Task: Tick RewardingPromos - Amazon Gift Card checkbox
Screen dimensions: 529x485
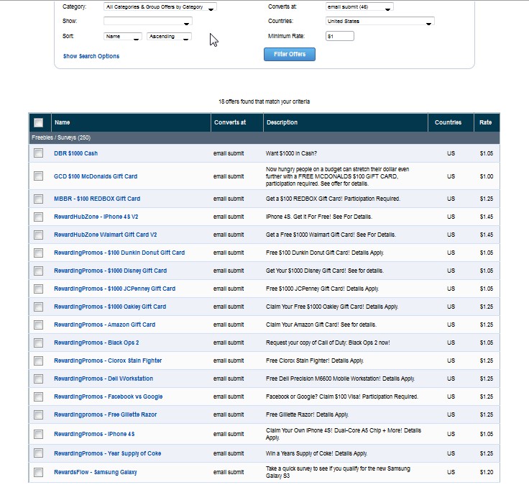Action: (x=39, y=325)
